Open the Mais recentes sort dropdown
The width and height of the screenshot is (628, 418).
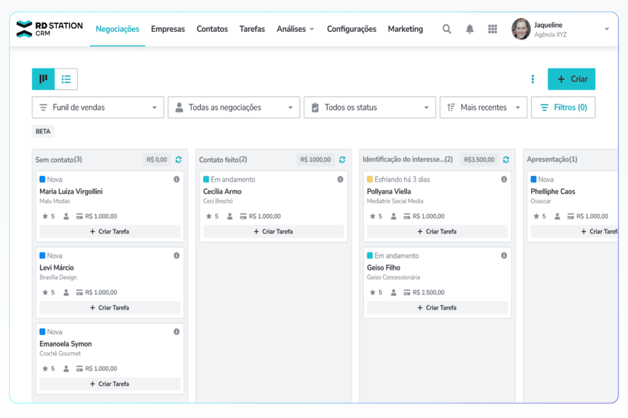coord(483,107)
